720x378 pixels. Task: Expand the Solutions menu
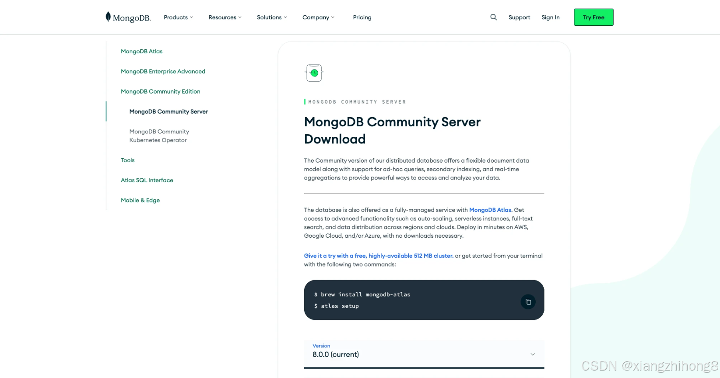pos(272,17)
